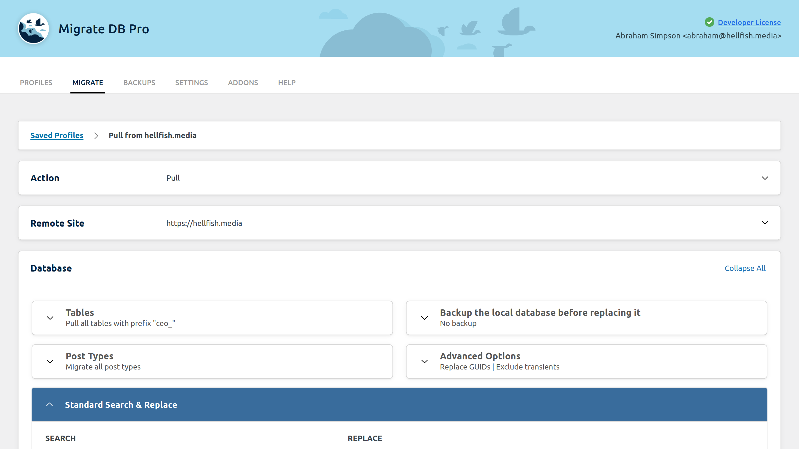Select the Migrate tab
The height and width of the screenshot is (449, 799).
click(x=87, y=83)
